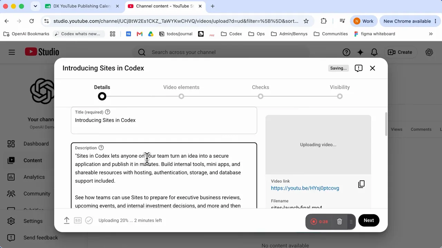Click inside the Description text box
Viewport: 442px width, 248px height.
pos(164,176)
